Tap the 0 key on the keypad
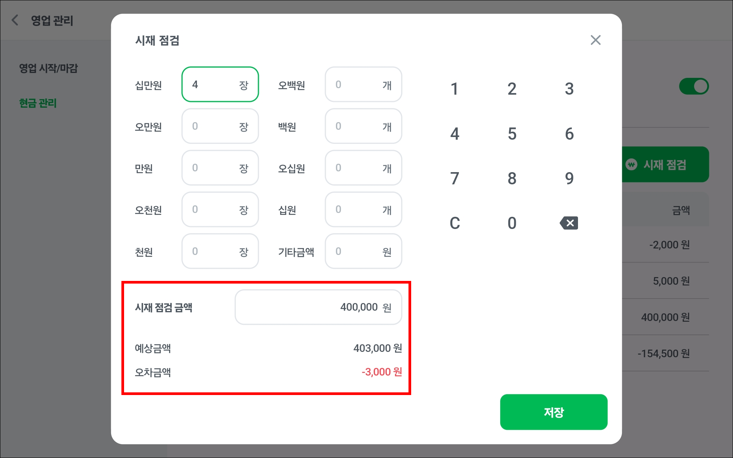 (512, 223)
